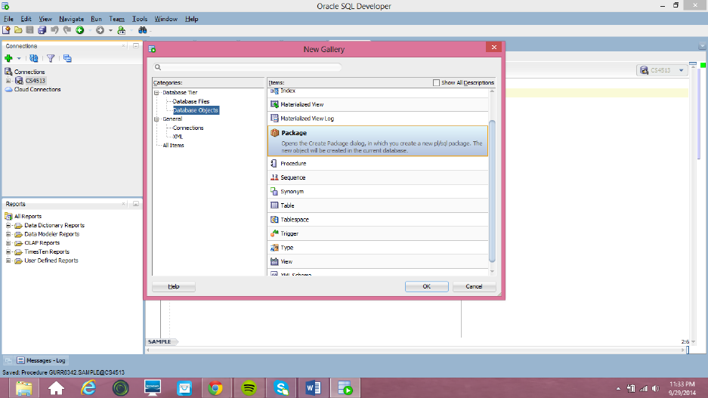Click the Filter funnel icon in Connections
Image resolution: width=708 pixels, height=398 pixels.
click(x=51, y=58)
